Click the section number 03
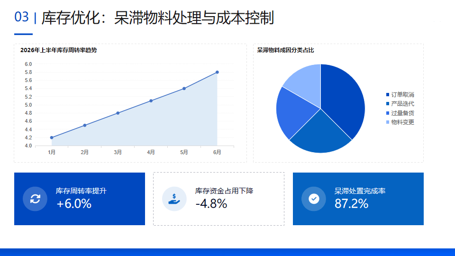455x256 pixels. click(x=21, y=17)
